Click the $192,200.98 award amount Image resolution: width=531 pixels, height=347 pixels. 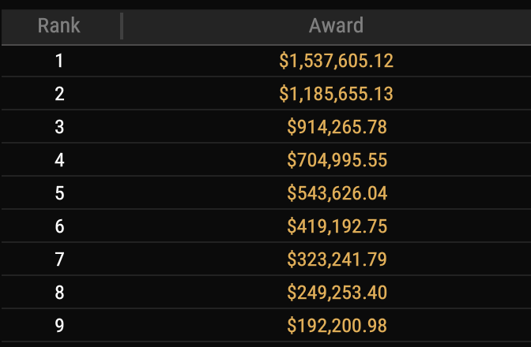coord(337,326)
